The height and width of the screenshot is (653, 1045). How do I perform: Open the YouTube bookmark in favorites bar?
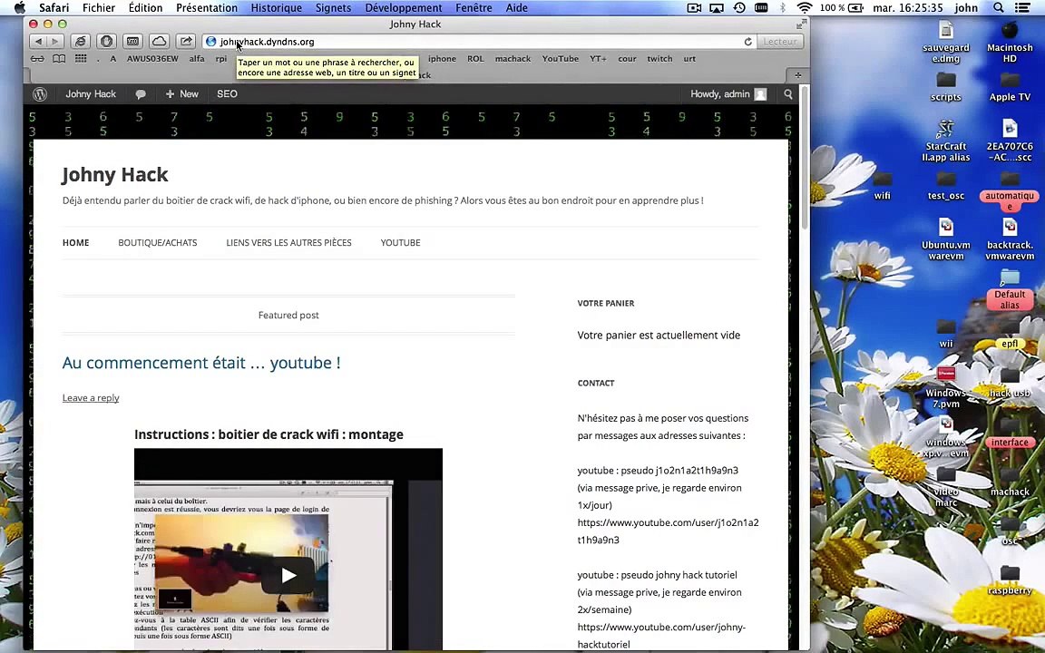[560, 59]
